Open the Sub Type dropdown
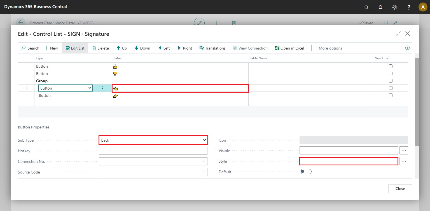Screen dimensions: 430x211 (153, 140)
